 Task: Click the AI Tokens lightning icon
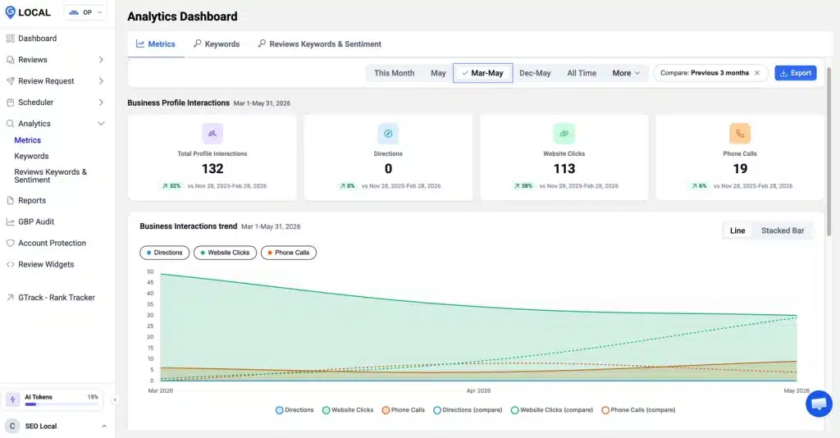13,400
